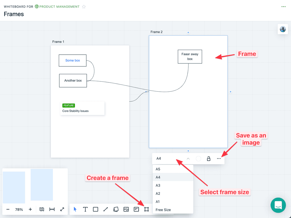
Task: Open the frame background color circle
Action: (198, 159)
